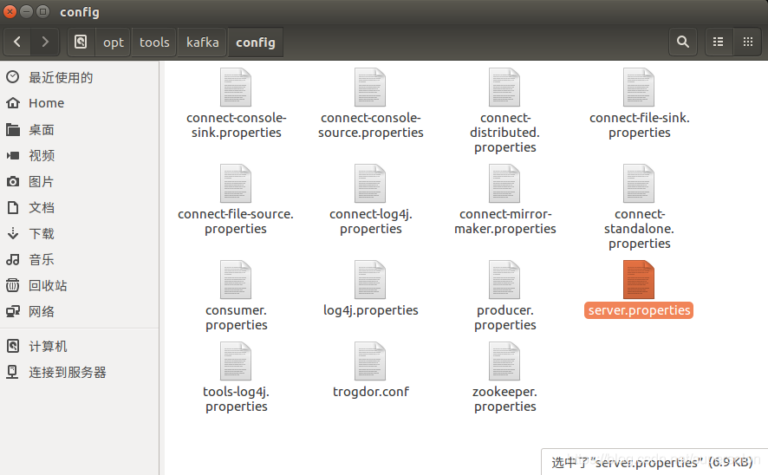
Task: Click the tools-log4j.properties name label
Action: pos(236,399)
